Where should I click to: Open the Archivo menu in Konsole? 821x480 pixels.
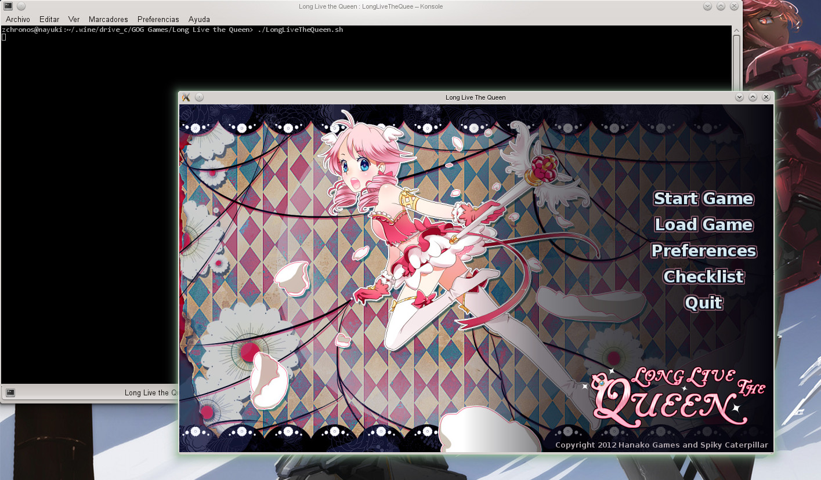tap(18, 19)
